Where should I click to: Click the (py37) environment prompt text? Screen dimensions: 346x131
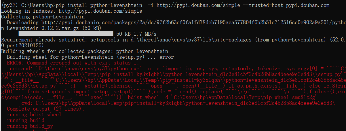click(x=10, y=5)
